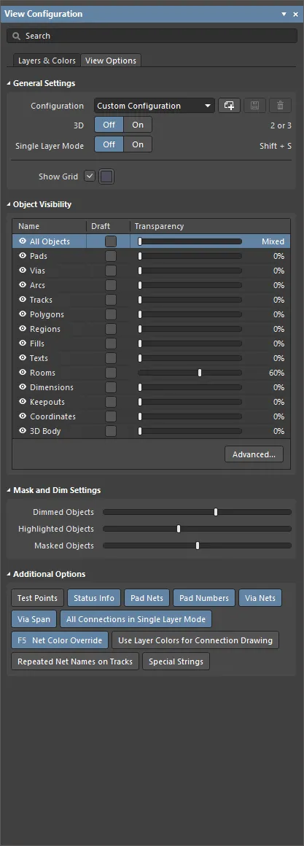
Task: Collapse the Mask and Dim Settings section
Action: tap(9, 491)
